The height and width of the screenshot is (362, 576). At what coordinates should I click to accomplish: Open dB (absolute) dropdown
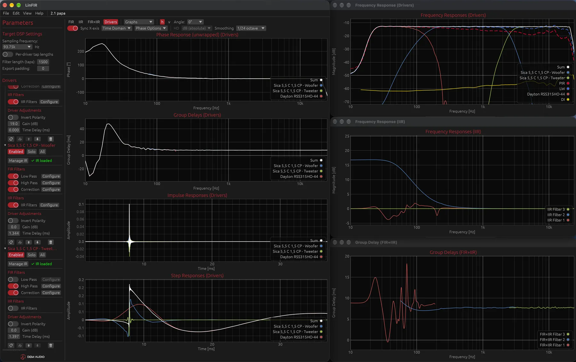(x=196, y=28)
